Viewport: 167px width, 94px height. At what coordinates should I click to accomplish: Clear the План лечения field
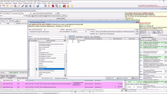click(138, 30)
